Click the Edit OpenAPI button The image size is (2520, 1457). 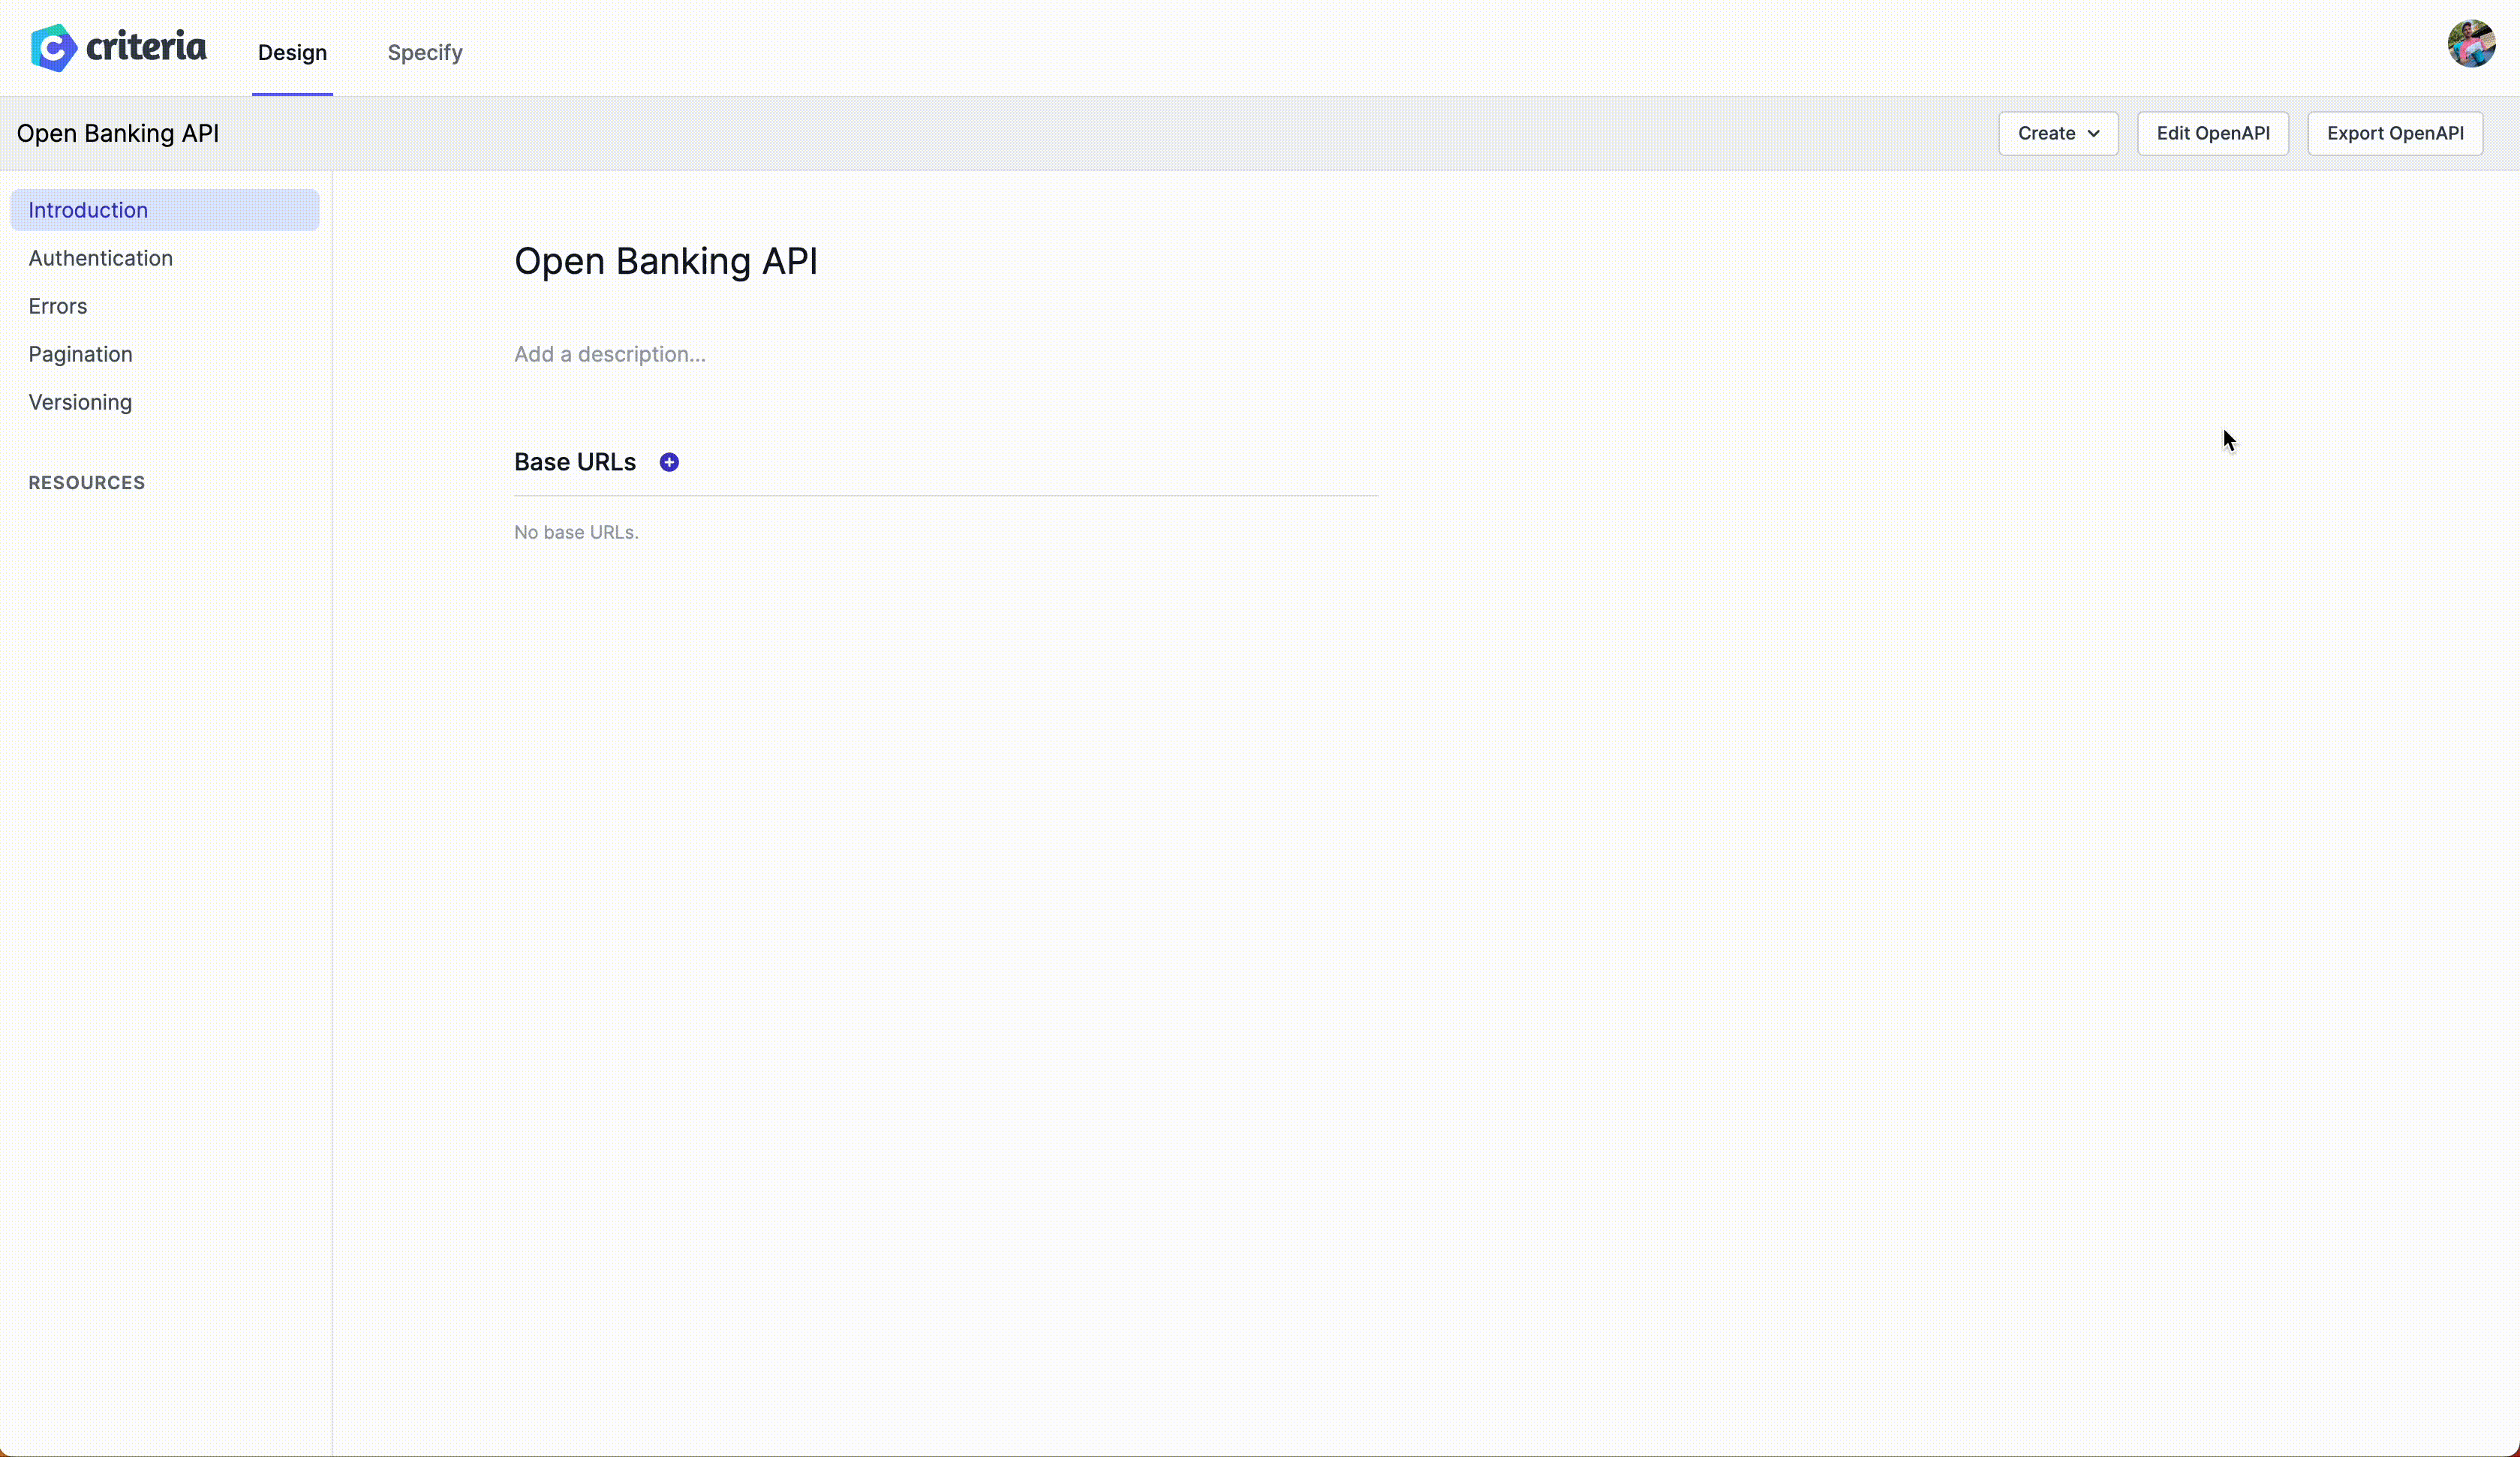tap(2213, 133)
